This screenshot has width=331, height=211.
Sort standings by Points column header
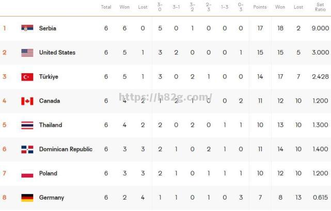(x=260, y=7)
